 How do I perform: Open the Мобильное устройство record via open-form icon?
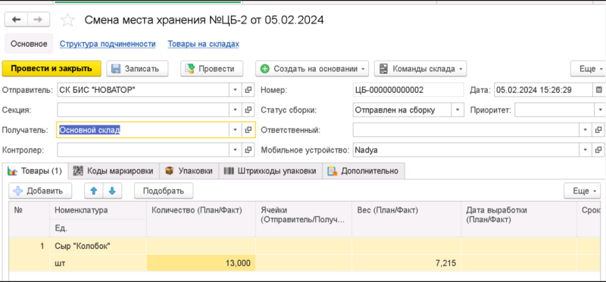point(598,150)
